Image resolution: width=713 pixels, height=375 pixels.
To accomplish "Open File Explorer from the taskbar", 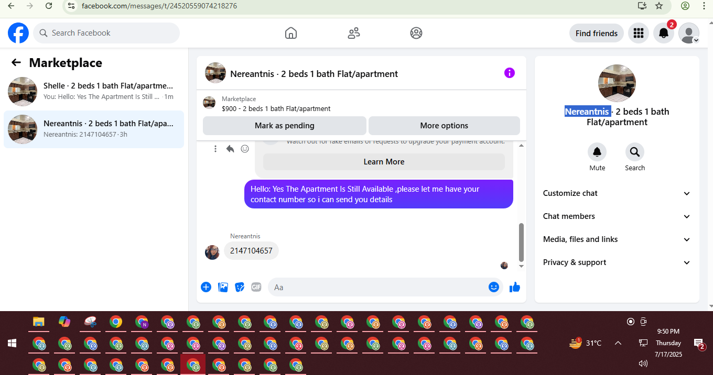I will (x=39, y=322).
